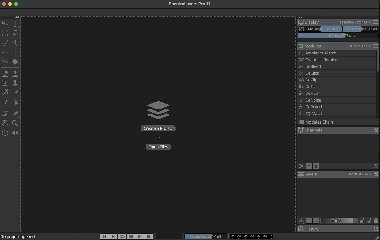Choose Ambience Match from modules list

321,53
